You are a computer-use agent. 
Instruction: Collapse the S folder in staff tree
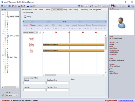pos(3,55)
